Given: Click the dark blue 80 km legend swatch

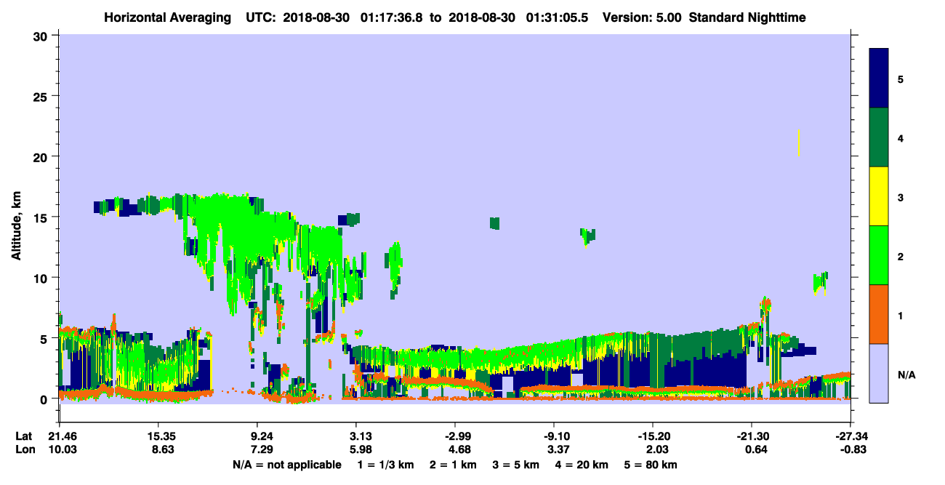Looking at the screenshot, I should [879, 79].
